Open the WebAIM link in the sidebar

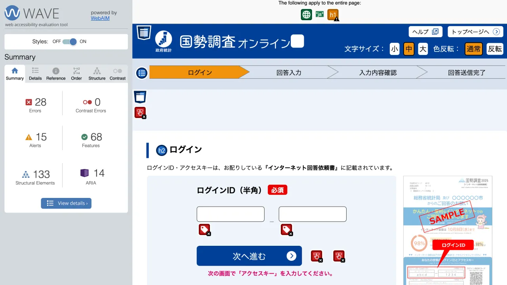[100, 18]
